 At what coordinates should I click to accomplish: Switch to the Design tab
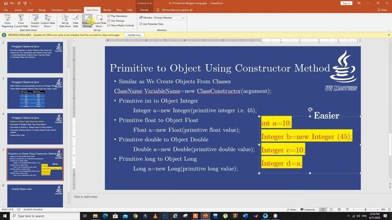tap(42, 10)
